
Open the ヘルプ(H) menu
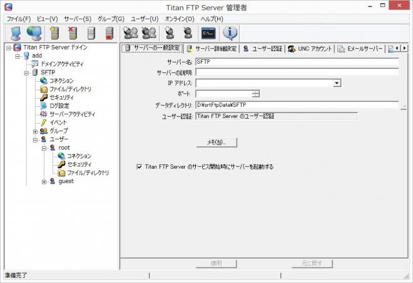click(212, 19)
